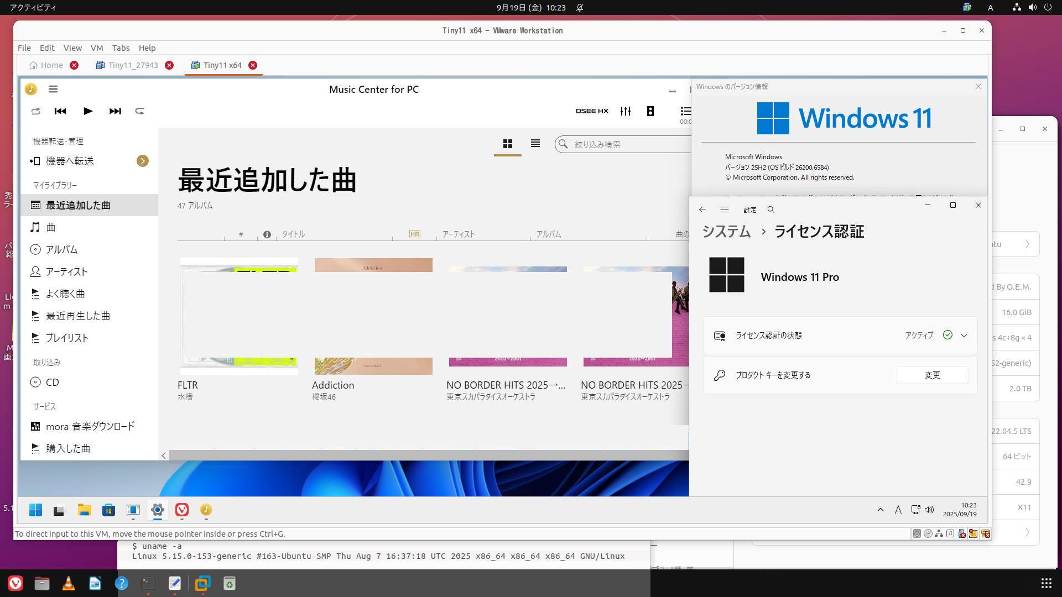Click the play button in Music Center
The image size is (1062, 597).
point(87,111)
